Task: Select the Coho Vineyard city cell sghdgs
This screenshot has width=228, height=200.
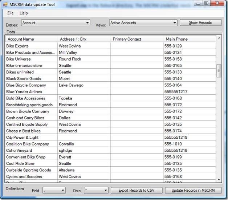Action: (84, 151)
